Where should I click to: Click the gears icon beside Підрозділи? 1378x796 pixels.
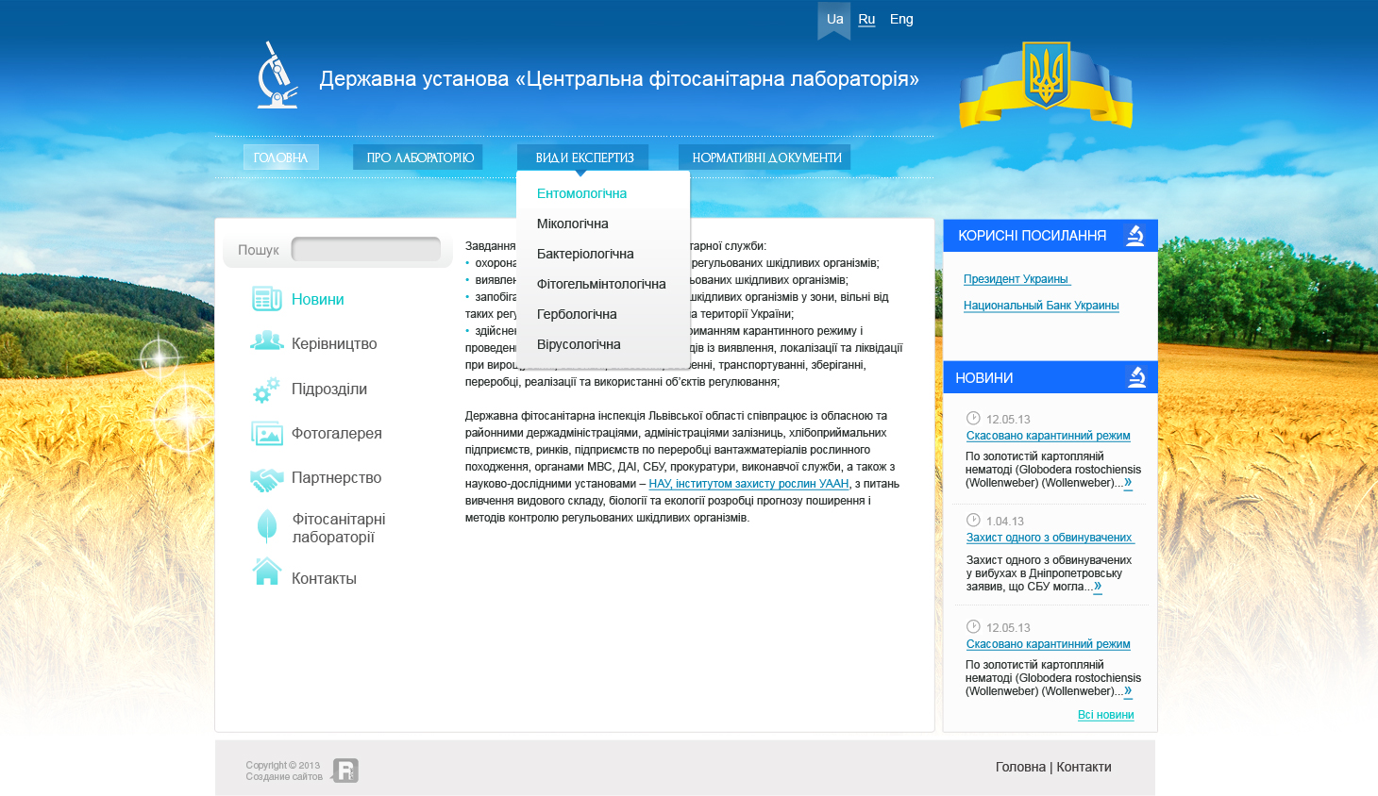266,389
